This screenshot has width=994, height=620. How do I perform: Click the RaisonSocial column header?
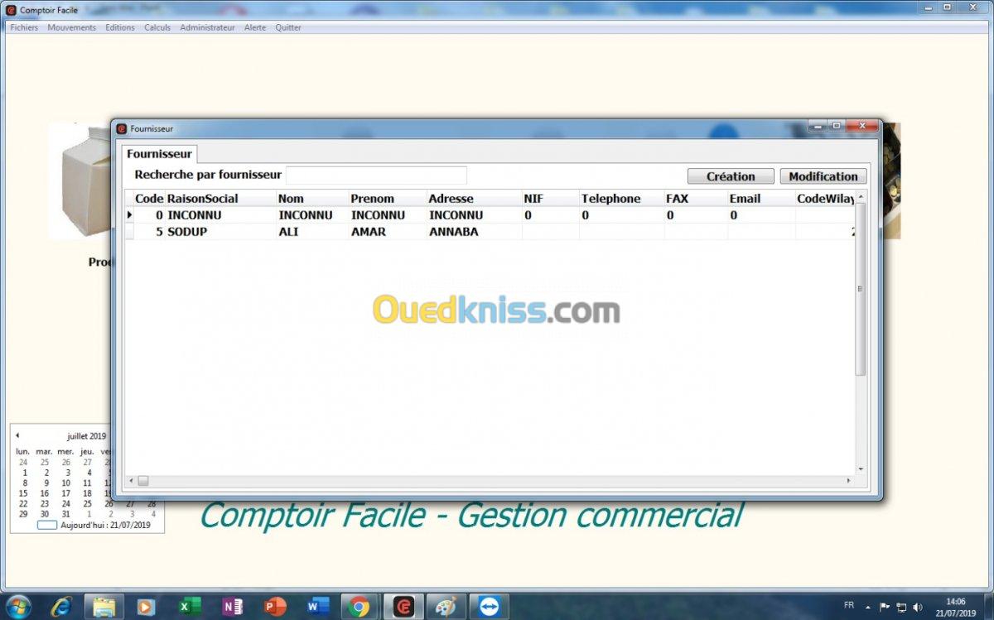(220, 199)
